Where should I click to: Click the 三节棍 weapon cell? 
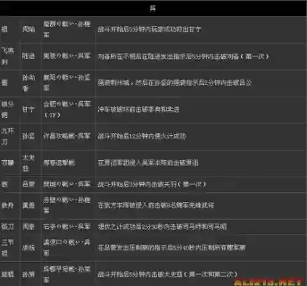click(7, 248)
